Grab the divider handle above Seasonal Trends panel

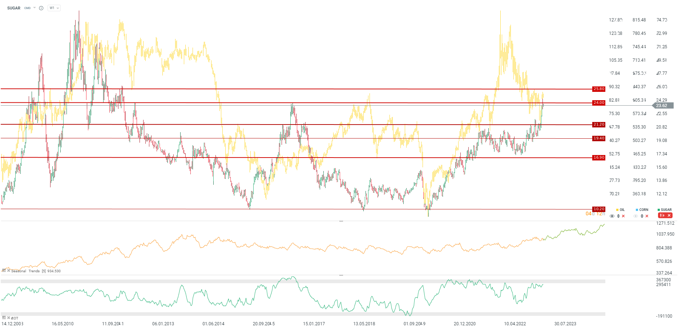341,221
